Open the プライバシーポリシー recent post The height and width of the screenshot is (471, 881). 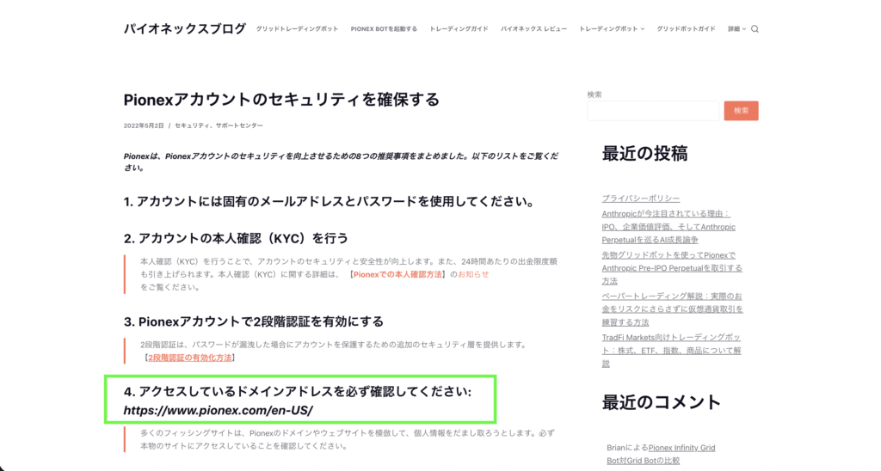point(640,199)
